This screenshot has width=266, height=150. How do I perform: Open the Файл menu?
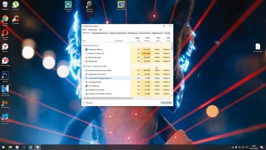point(84,30)
